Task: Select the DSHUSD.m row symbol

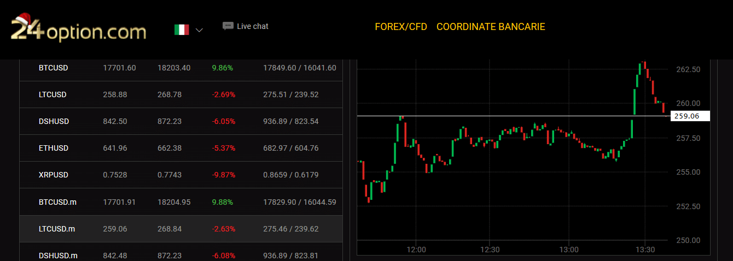Action: pyautogui.click(x=58, y=256)
